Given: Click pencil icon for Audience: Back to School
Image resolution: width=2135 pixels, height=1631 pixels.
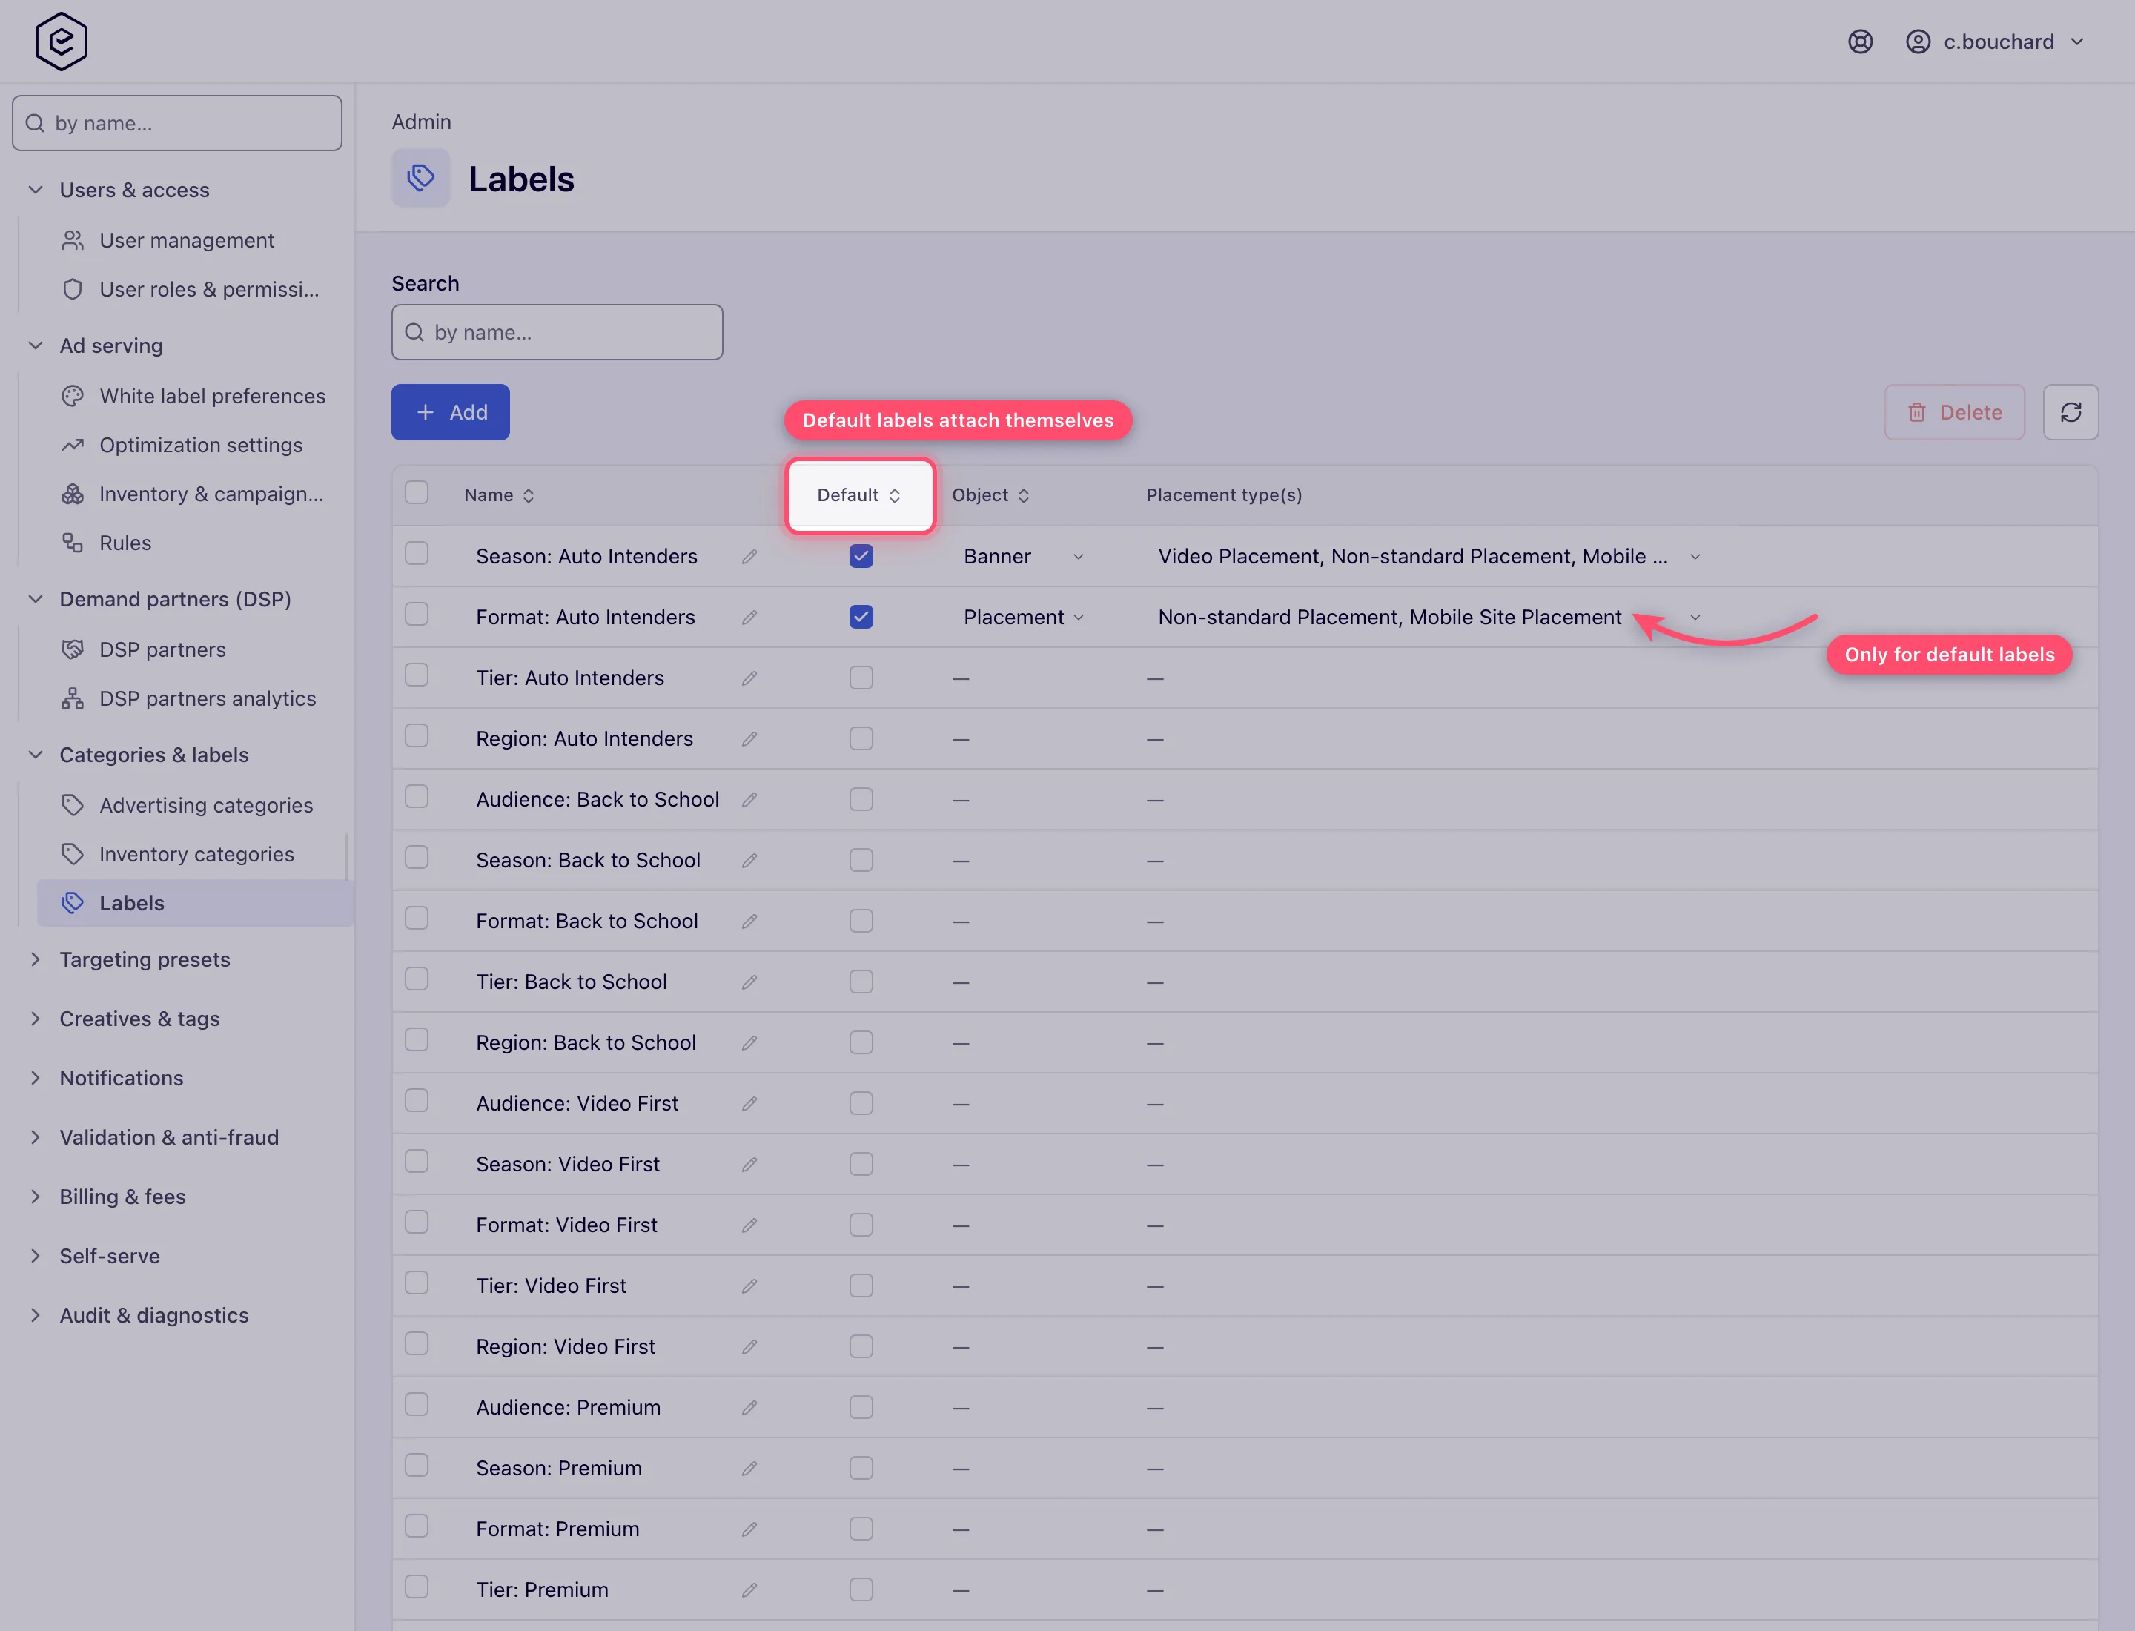Looking at the screenshot, I should (749, 800).
